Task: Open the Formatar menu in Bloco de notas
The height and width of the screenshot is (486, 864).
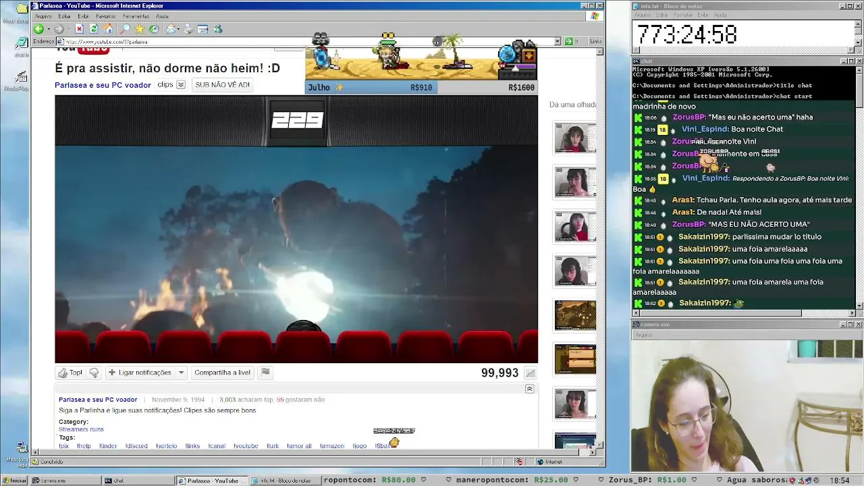Action: (x=684, y=15)
